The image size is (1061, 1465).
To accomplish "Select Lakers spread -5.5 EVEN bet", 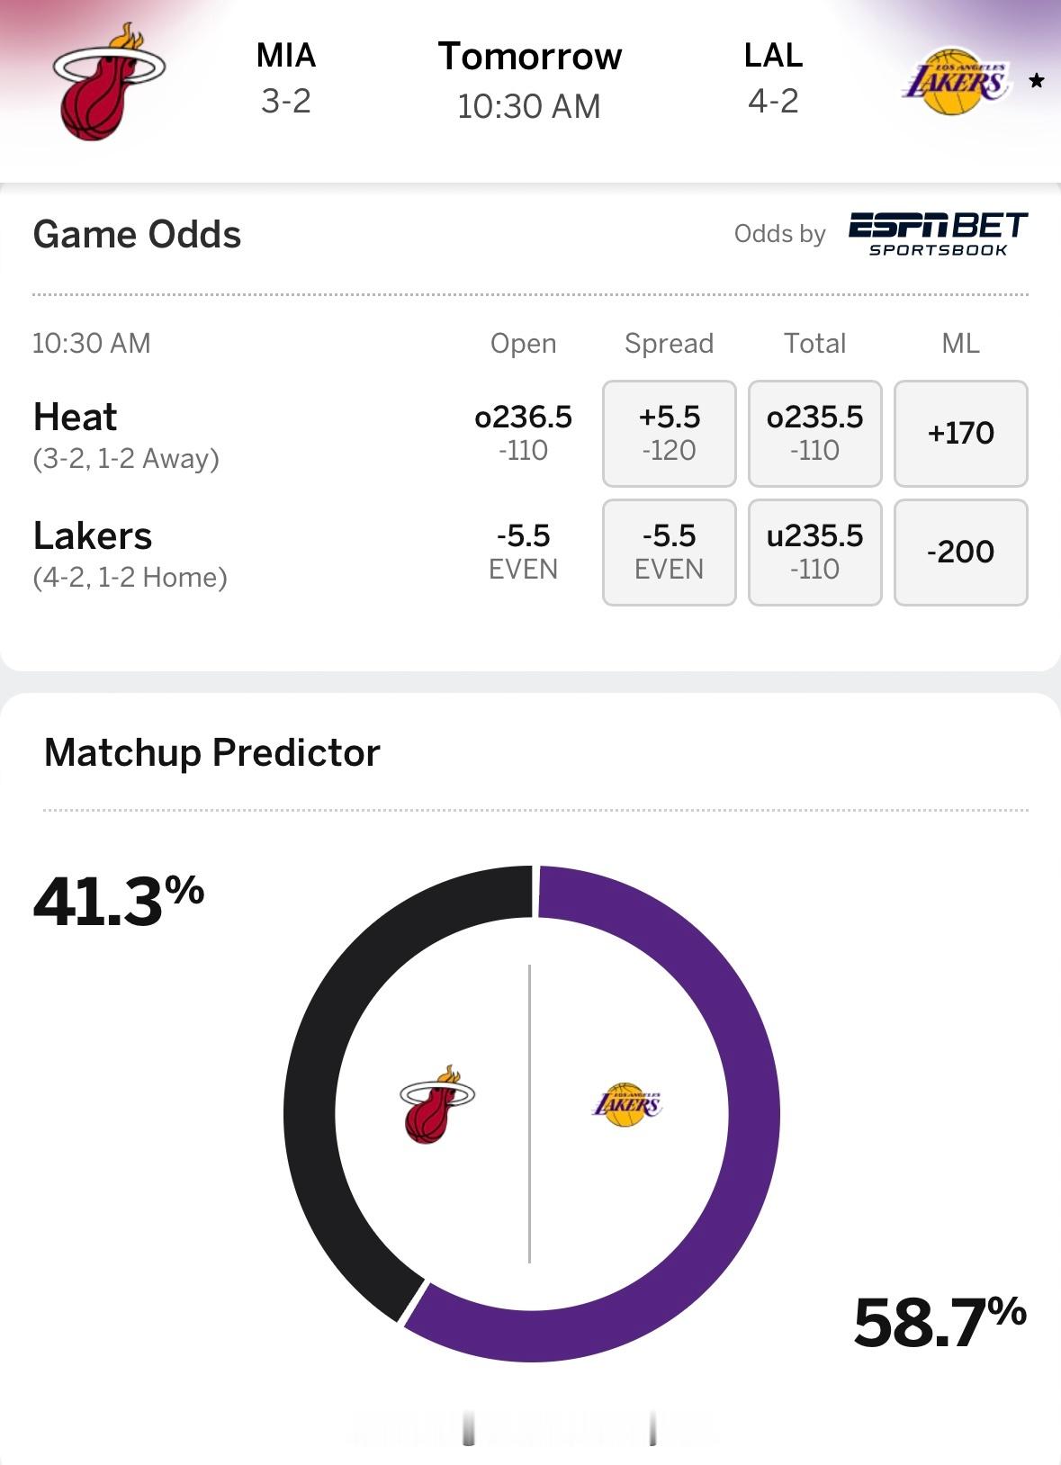I will [669, 552].
